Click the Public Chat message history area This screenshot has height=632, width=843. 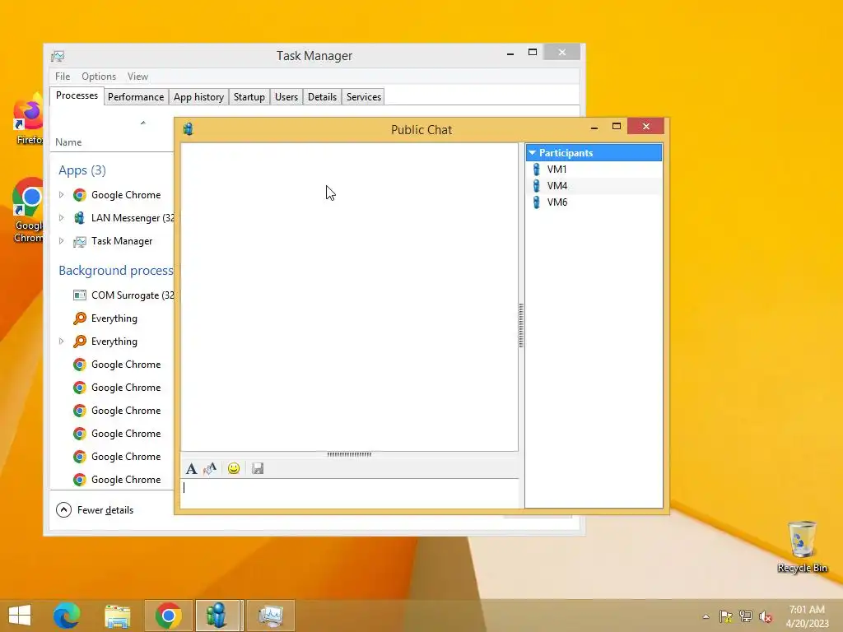click(x=349, y=296)
